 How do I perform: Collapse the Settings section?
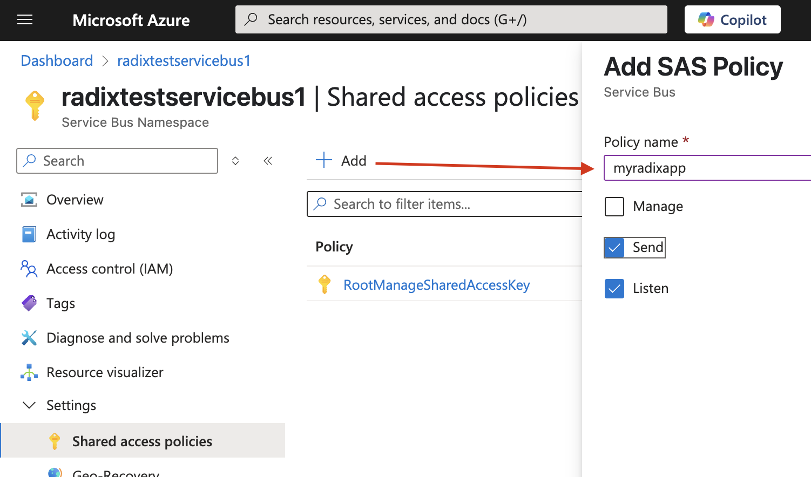[x=29, y=405]
